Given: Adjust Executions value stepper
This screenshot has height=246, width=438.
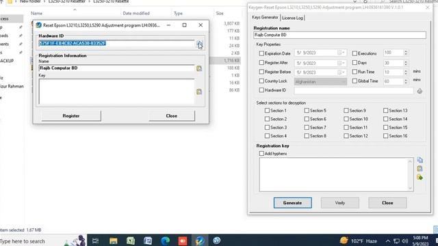Looking at the screenshot, I should 406,53.
